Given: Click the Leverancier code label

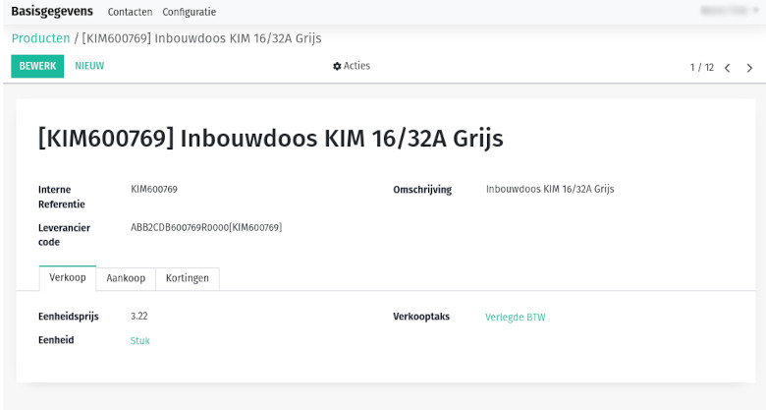Looking at the screenshot, I should [x=64, y=235].
